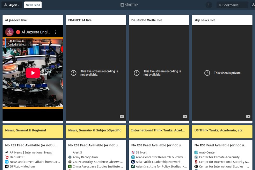Click International Think Tanks header
This screenshot has width=255, height=170.
158,130
